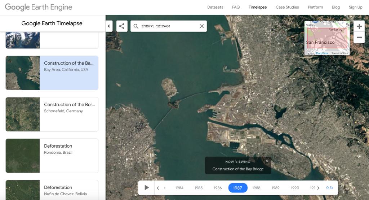Screen dimensions: 369x200
Task: Open Map Data link on minimap
Action: [x=322, y=53]
